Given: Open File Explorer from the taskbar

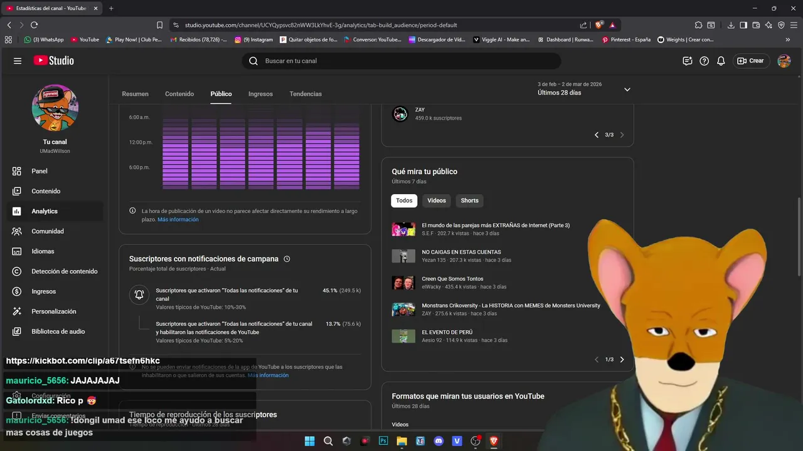Looking at the screenshot, I should coord(401,441).
